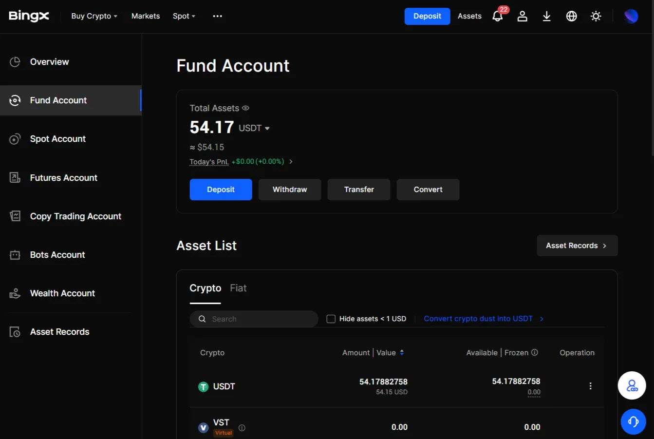Click the asset search input field
The height and width of the screenshot is (439, 654).
pyautogui.click(x=253, y=319)
